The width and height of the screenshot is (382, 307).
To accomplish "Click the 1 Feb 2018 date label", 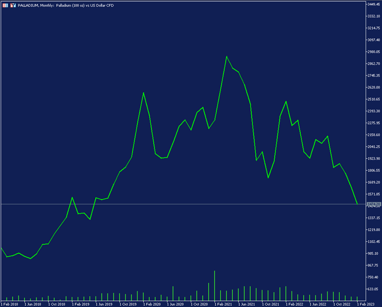I will tap(10, 304).
